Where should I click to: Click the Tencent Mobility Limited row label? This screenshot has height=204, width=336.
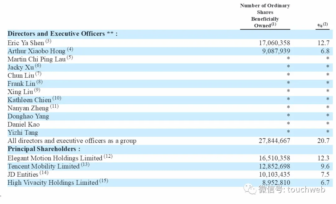coord(44,166)
